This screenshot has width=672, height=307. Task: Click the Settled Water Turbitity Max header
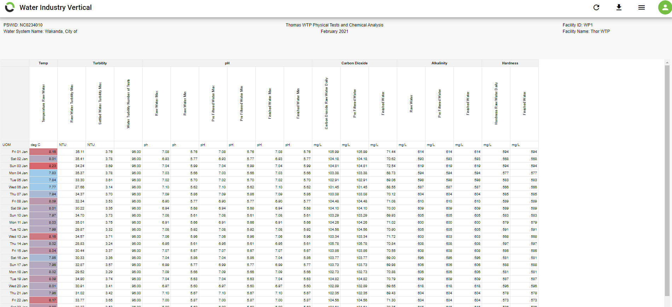100,104
